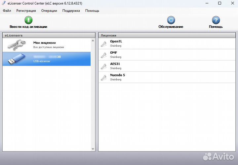Select the OMF license name

coord(113,53)
